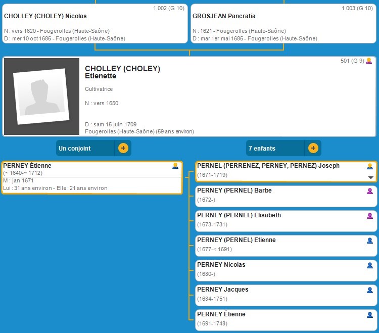Click blue person icon next to Jacques PERNEY
The width and height of the screenshot is (379, 333).
tap(370, 290)
